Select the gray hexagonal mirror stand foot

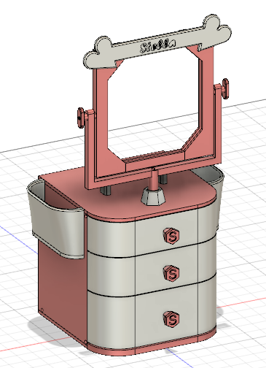[x=153, y=196]
